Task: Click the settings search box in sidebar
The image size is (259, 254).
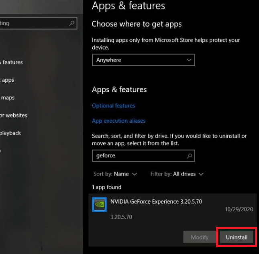Action: point(38,23)
